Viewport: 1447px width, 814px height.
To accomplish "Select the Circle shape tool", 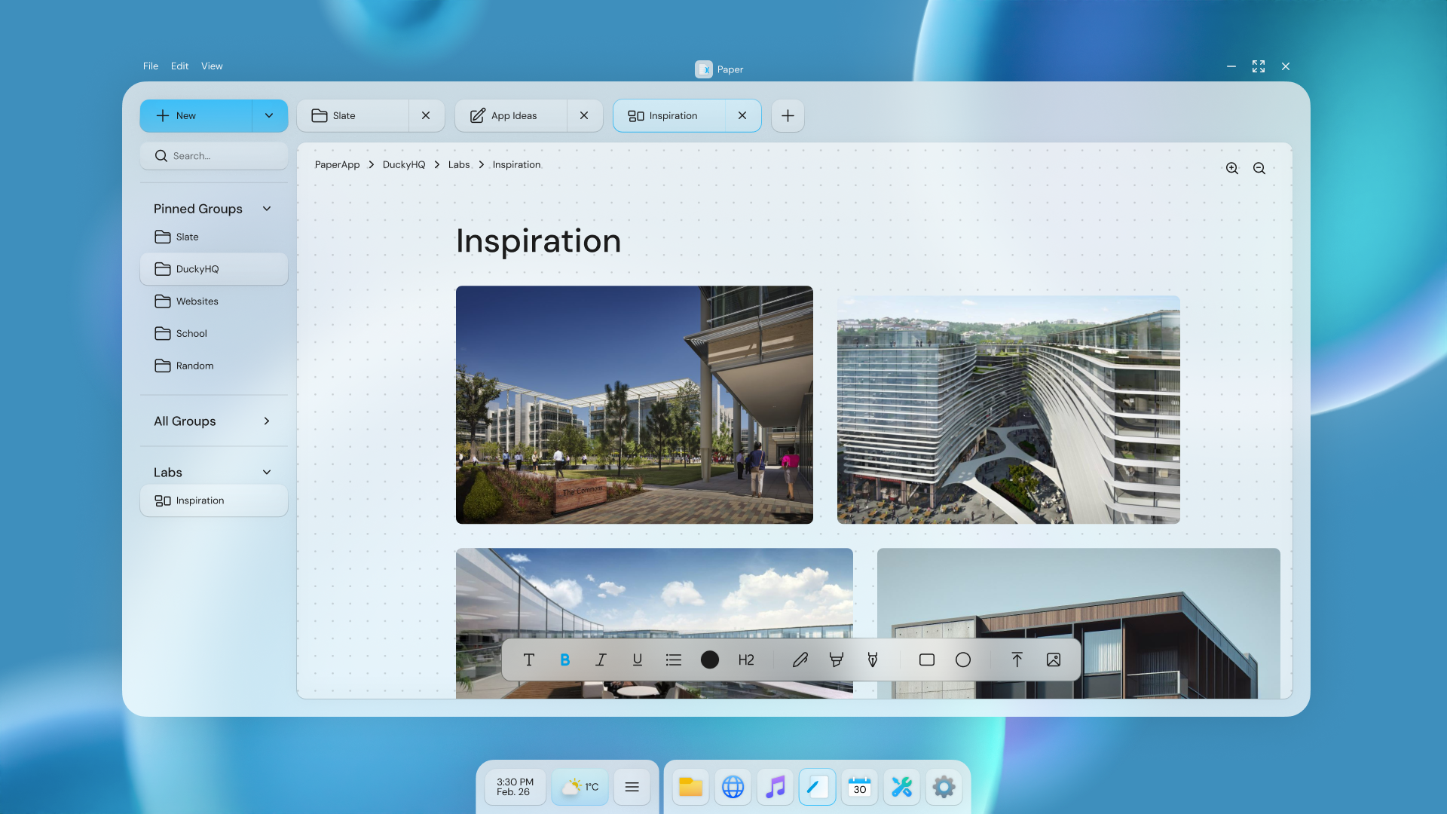I will tap(963, 660).
